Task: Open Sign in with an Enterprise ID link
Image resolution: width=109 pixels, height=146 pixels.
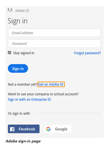Action: [29, 100]
